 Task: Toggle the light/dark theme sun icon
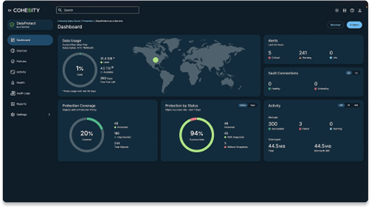click(x=337, y=10)
